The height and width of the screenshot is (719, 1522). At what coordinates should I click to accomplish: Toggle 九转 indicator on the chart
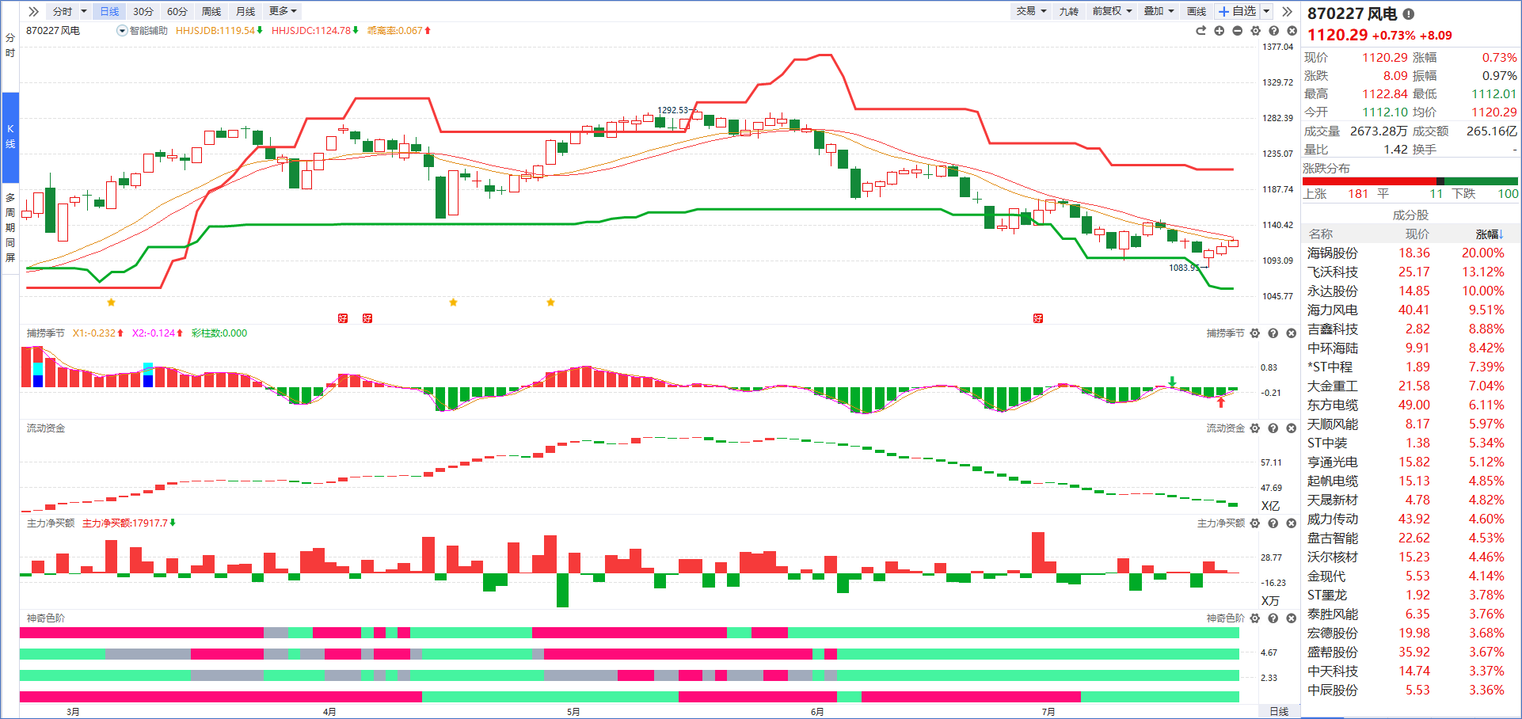coord(1068,11)
